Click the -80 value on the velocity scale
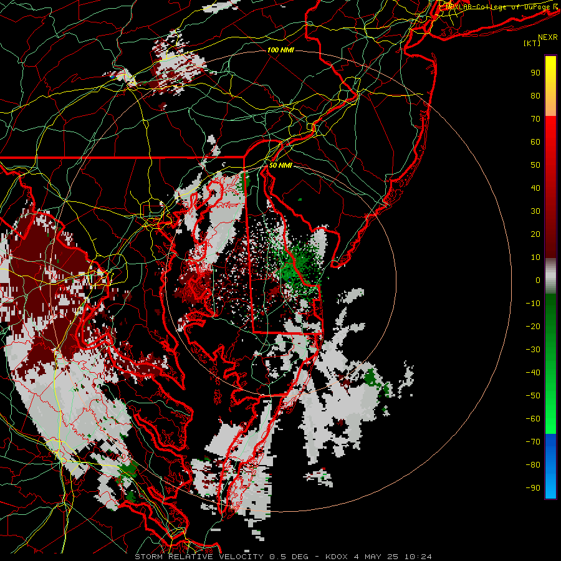 tap(533, 465)
